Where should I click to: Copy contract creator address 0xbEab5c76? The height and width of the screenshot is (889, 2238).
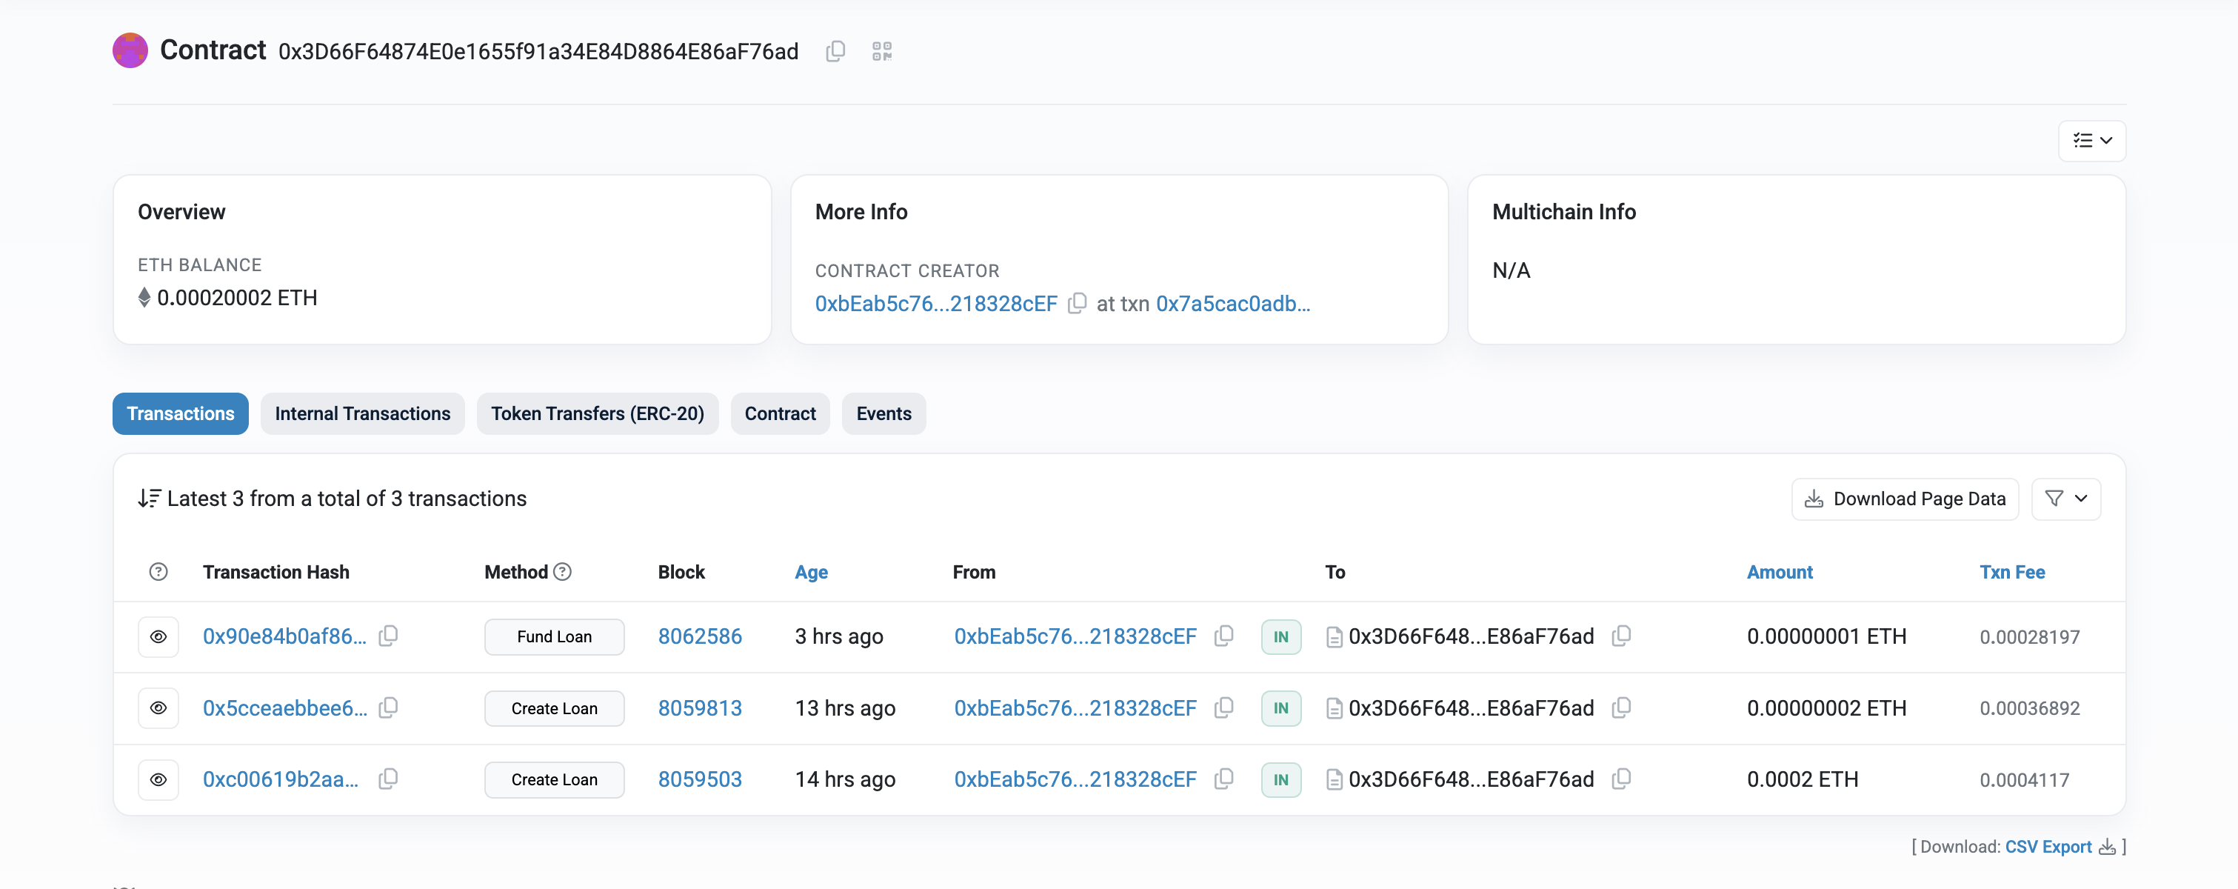click(1077, 303)
